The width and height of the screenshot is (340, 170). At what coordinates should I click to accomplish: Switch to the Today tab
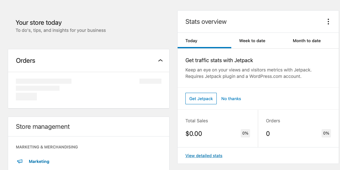(191, 41)
